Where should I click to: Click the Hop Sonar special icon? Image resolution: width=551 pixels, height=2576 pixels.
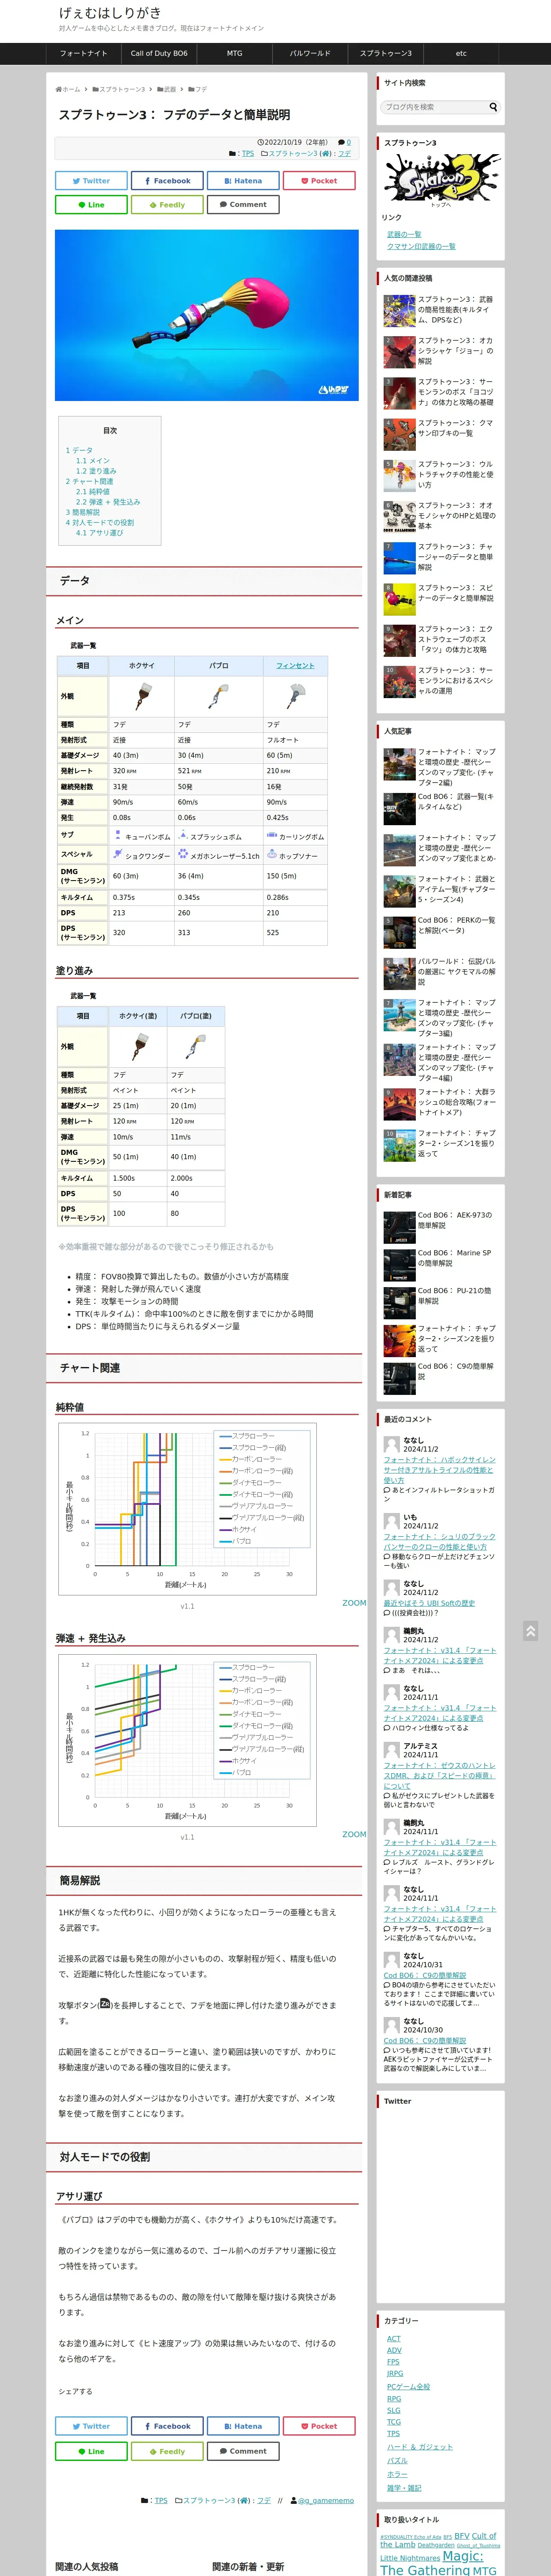[271, 855]
